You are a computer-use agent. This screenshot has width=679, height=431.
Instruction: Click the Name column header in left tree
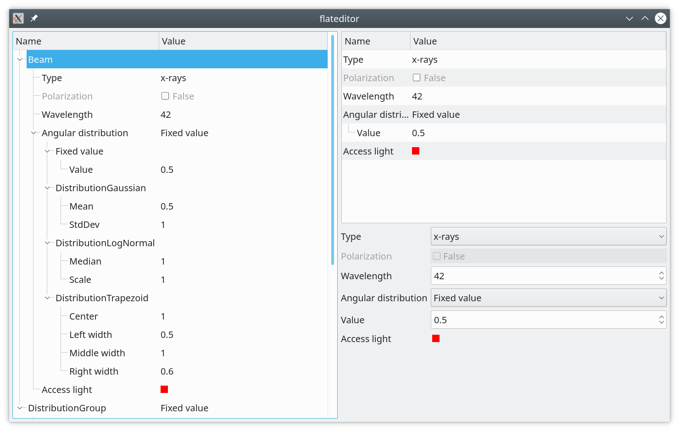point(86,41)
